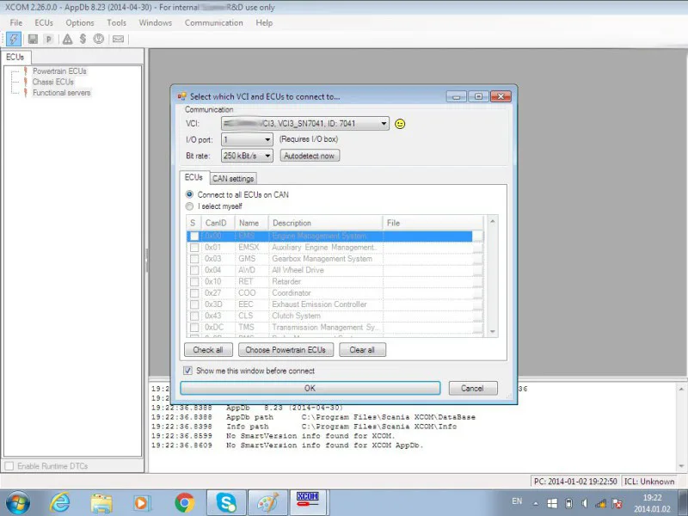Click the dollar sign toolbar icon
Screen dimensions: 688x516
point(83,39)
